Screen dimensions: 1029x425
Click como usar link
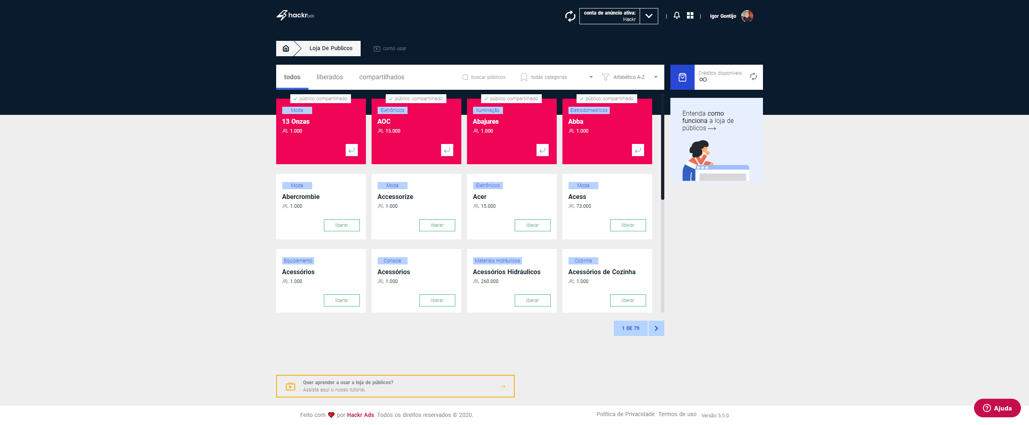click(x=394, y=49)
